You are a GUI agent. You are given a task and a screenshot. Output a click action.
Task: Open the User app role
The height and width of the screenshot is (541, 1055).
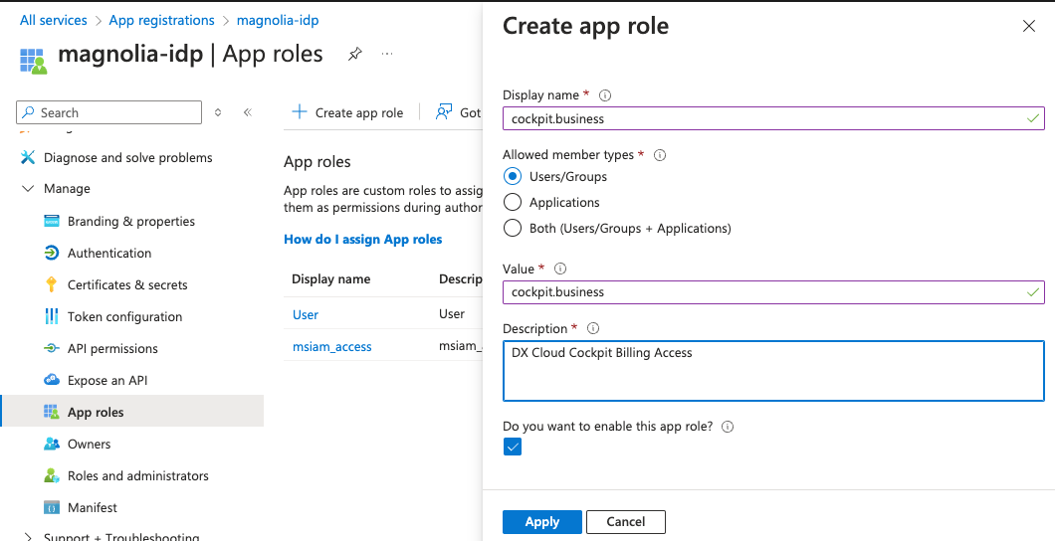click(x=306, y=314)
